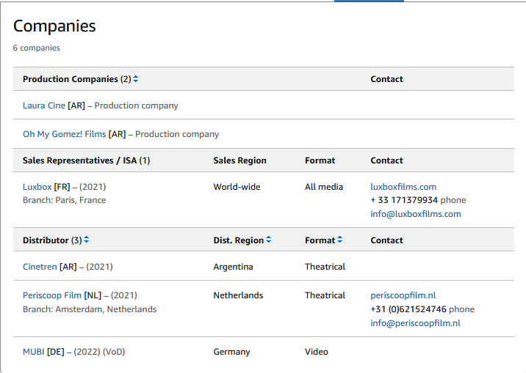This screenshot has width=526, height=373.
Task: Open the Oh My Gomez! Films link
Action: (x=64, y=134)
